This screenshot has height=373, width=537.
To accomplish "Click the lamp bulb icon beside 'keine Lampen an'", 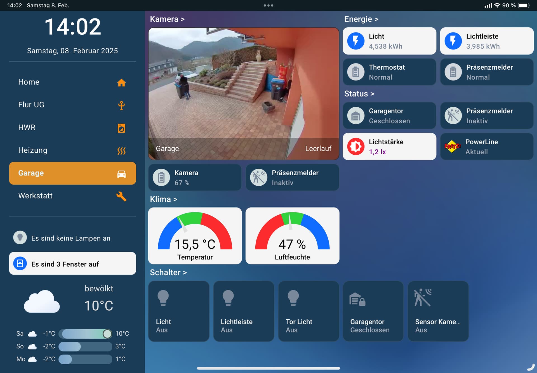I will (20, 238).
